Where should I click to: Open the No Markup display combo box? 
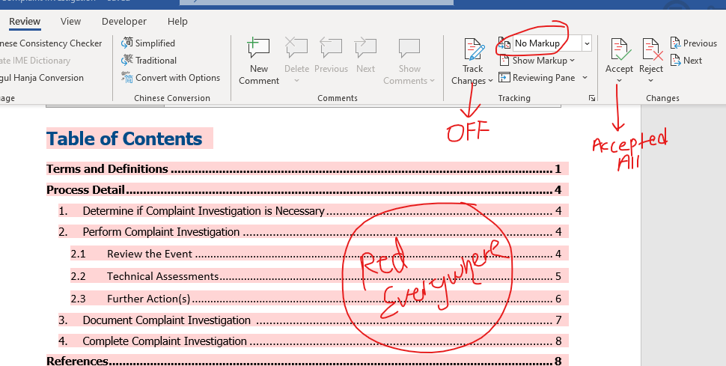[552, 43]
